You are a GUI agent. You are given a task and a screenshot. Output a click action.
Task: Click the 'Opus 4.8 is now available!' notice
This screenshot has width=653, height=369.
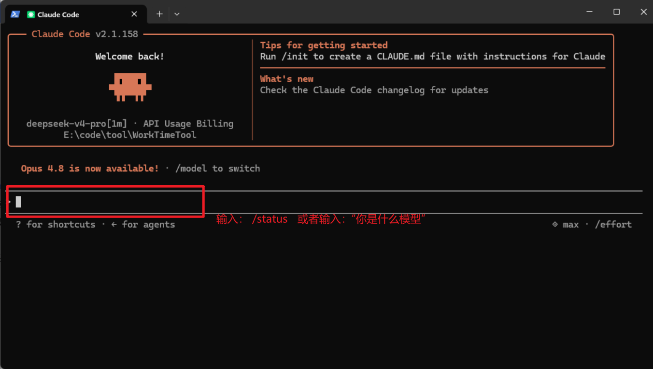coord(90,168)
